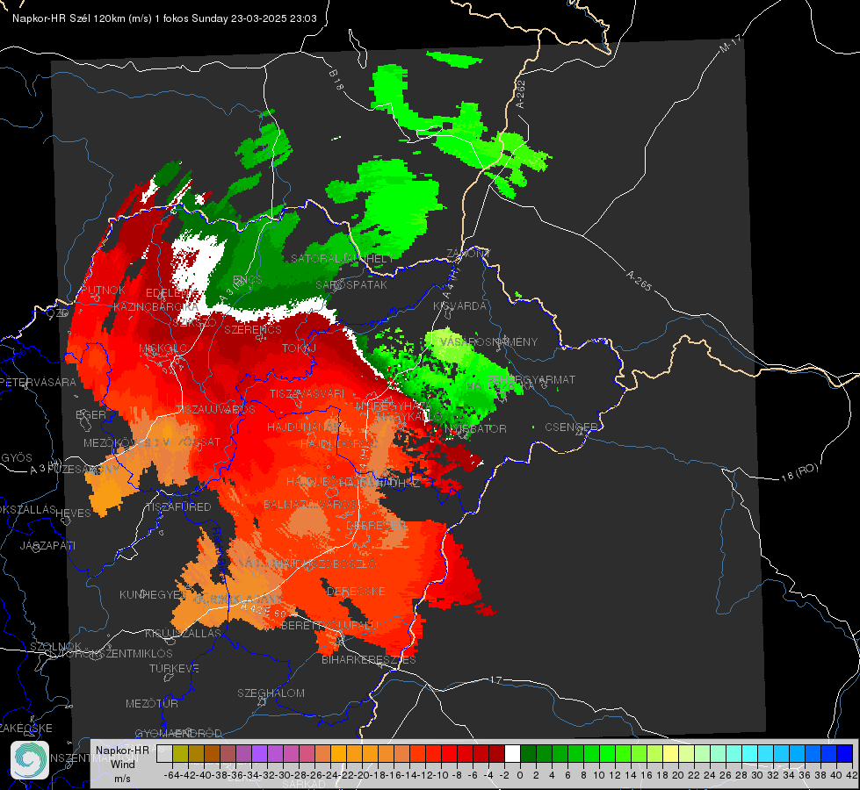Click the 'TISZAFÜRED' city label
This screenshot has height=790, width=860.
pos(179,507)
